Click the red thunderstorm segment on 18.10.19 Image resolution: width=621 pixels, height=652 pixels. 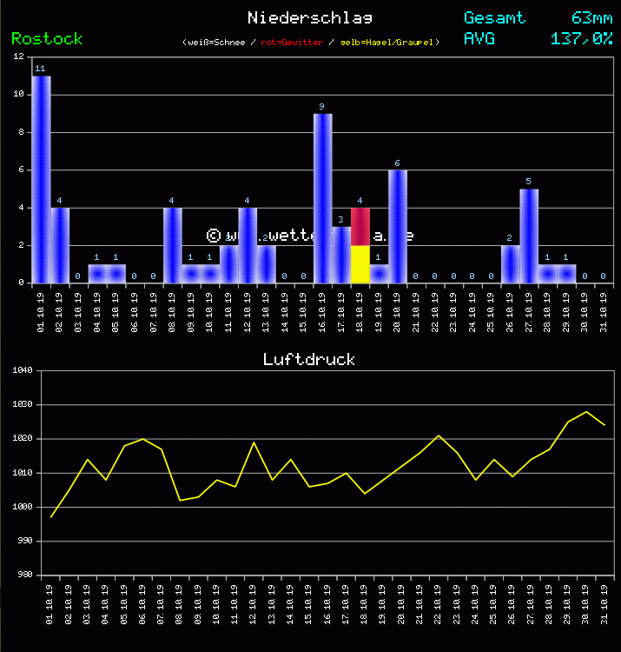coord(360,226)
